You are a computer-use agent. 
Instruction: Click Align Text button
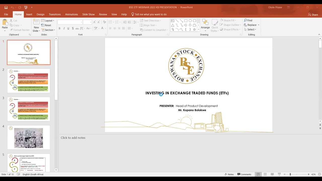(x=148, y=25)
